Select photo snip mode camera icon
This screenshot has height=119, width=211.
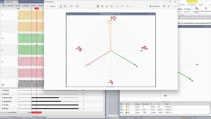(x=61, y=6)
